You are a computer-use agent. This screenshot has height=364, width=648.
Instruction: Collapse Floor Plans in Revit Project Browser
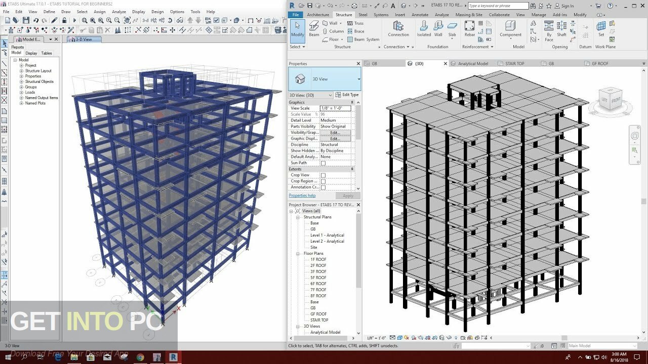pyautogui.click(x=298, y=253)
